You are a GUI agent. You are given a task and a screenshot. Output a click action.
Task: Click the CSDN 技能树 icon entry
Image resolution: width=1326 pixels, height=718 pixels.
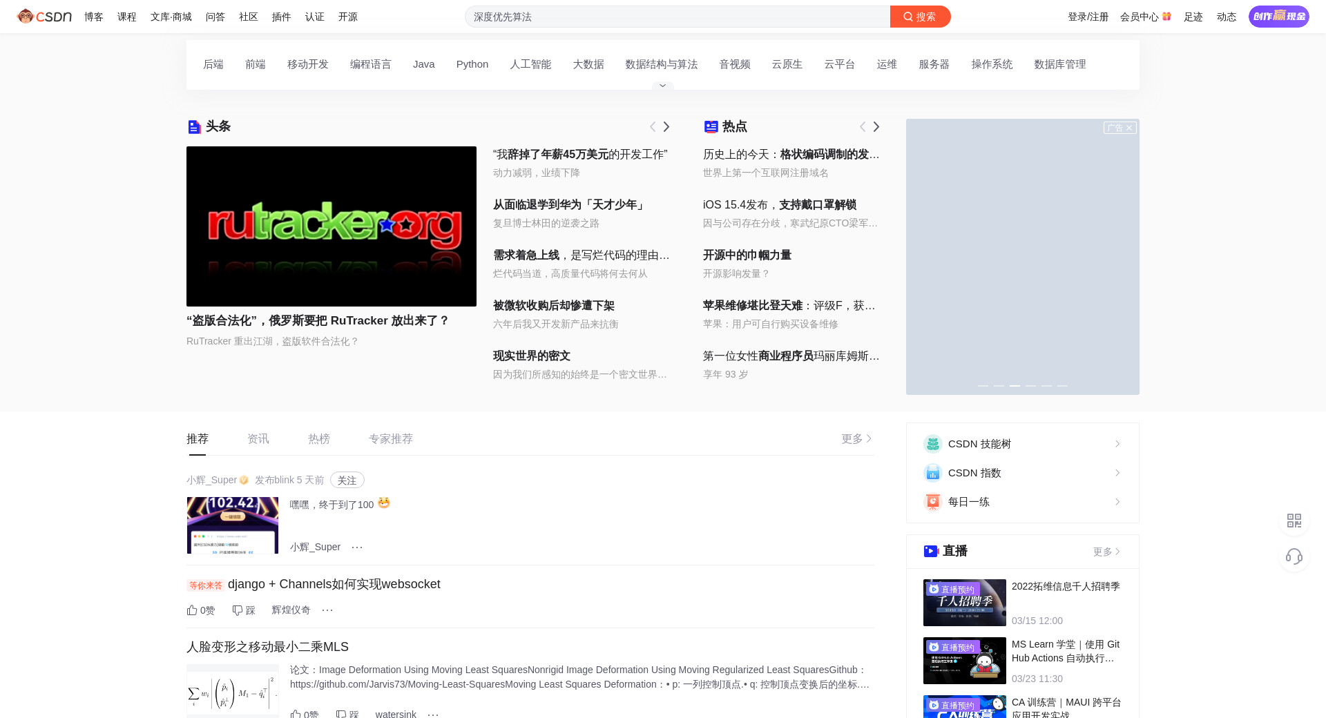coord(933,444)
